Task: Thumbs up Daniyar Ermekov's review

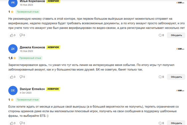Action: tap(11, 123)
